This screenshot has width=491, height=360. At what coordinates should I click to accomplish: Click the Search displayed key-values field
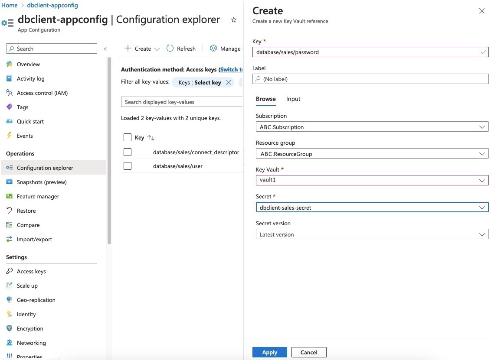[x=182, y=102]
